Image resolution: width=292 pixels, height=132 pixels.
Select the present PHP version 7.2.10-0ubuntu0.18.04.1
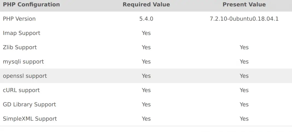[x=244, y=19]
